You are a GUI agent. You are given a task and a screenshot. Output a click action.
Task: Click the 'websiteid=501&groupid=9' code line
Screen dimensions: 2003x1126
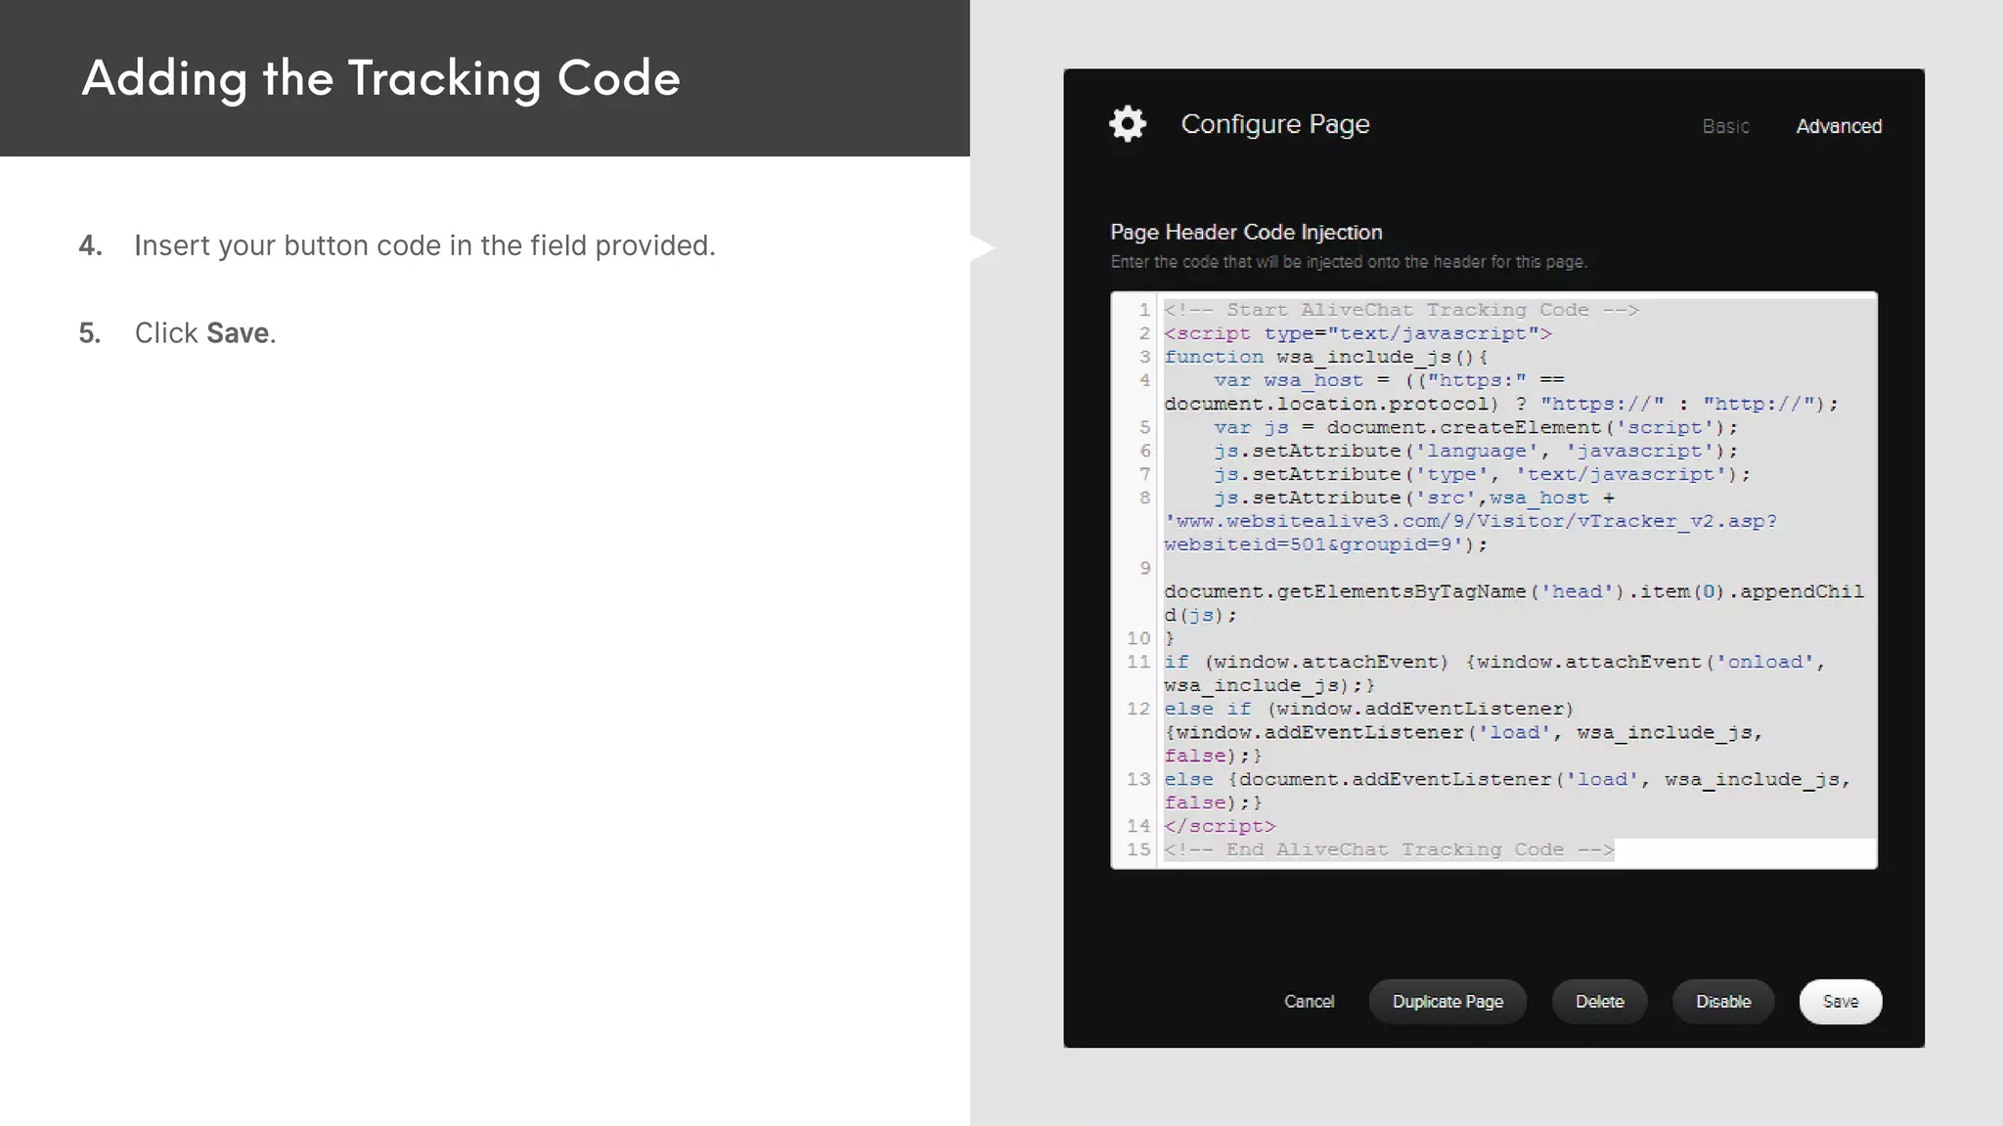pos(1325,544)
